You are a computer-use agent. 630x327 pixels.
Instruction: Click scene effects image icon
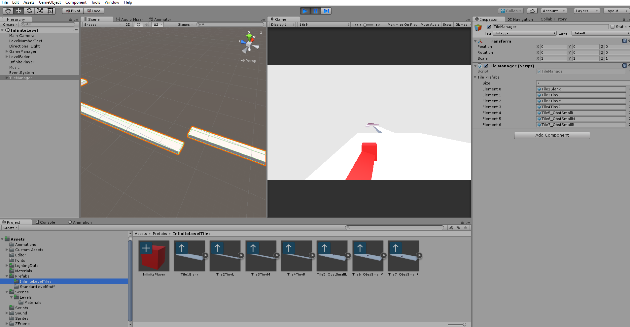point(156,25)
